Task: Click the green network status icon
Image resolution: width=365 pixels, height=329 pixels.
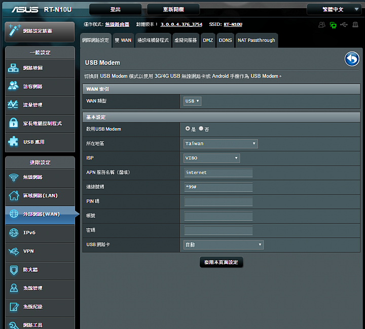Action: [333, 25]
